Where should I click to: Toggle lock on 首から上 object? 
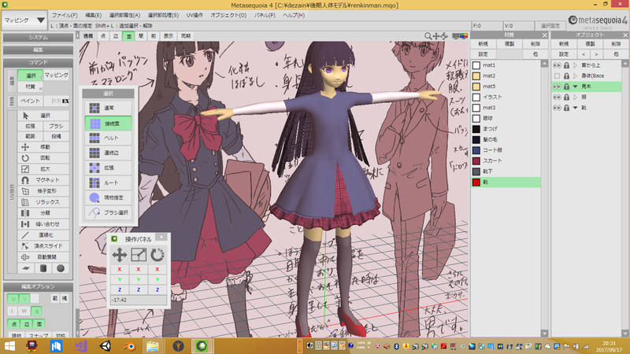(566, 65)
